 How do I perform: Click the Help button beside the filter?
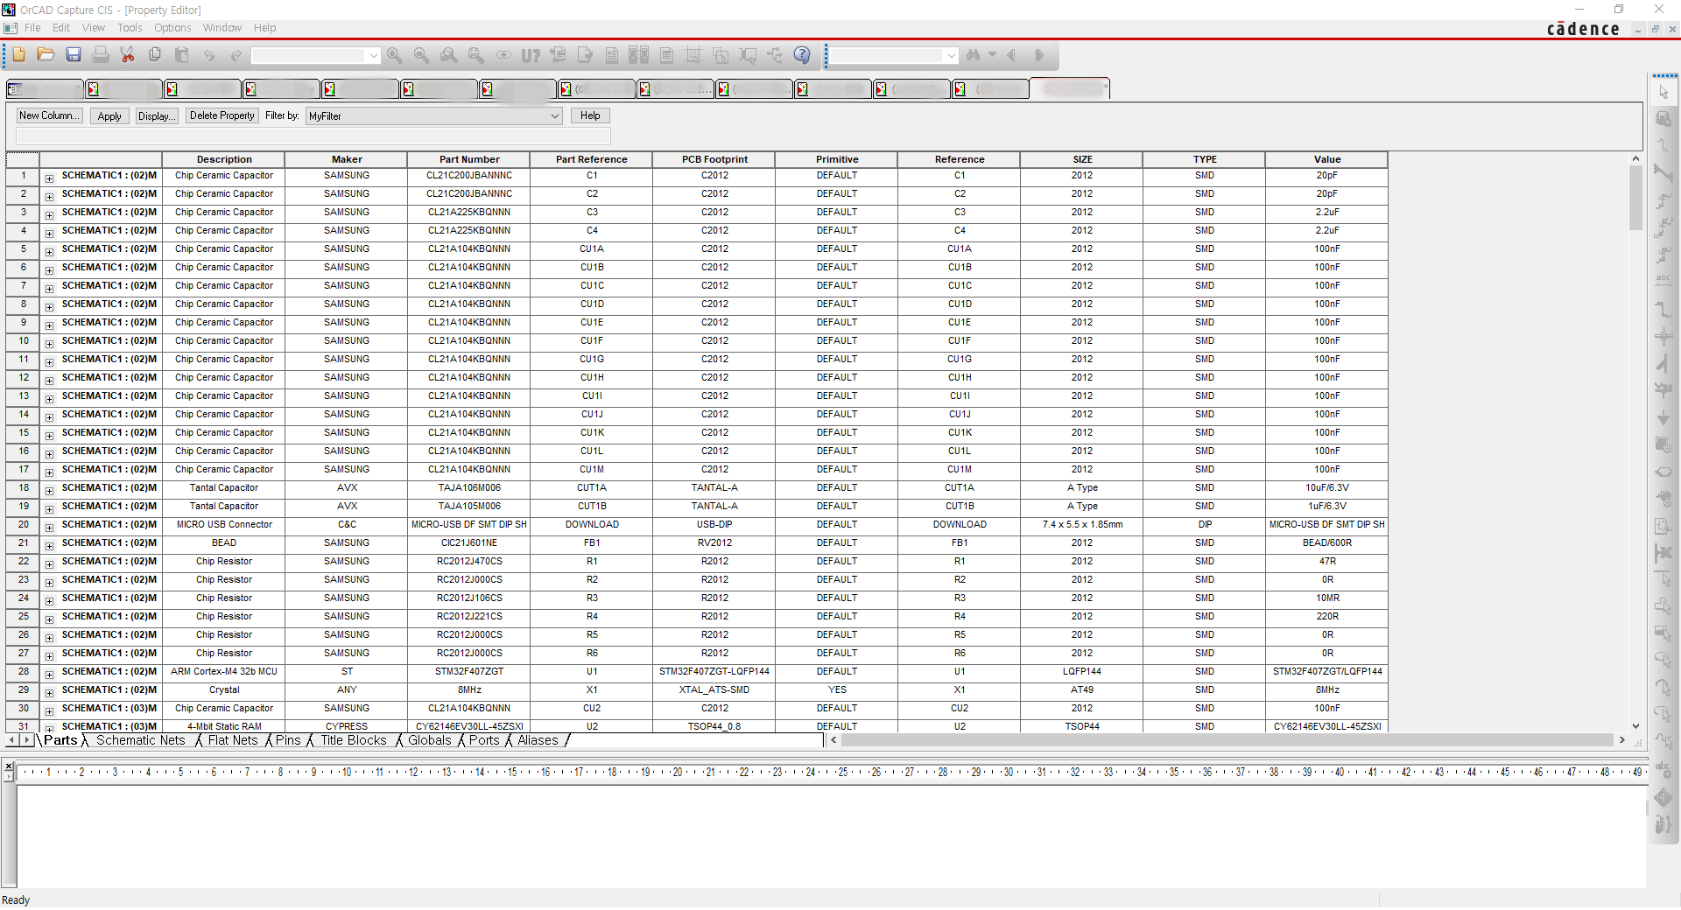[590, 115]
